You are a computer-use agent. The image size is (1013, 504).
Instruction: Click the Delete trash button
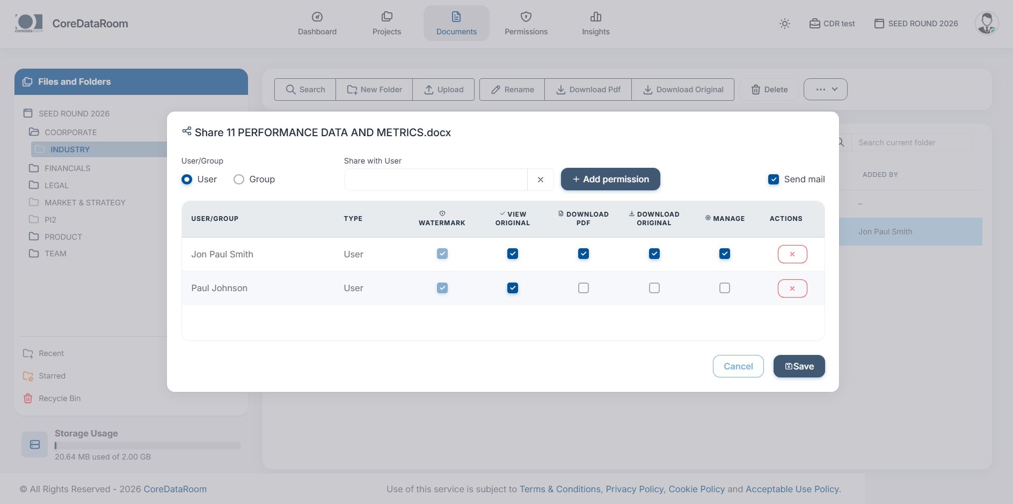pyautogui.click(x=769, y=90)
